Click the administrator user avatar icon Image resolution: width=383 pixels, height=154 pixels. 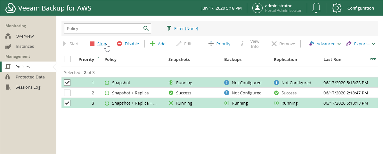[257, 8]
